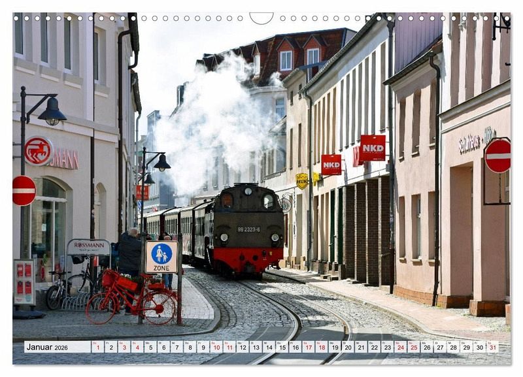
Task: Select day 2 in the calendar strip
Action: [x=111, y=347]
